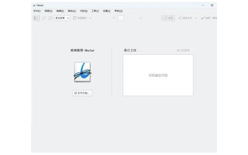Click 忘记所有 to clear recent documents
This screenshot has height=155, width=248.
[x=183, y=50]
